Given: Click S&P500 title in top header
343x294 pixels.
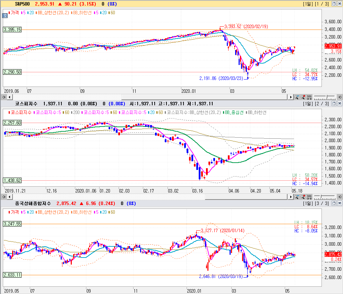Looking at the screenshot, I should [23, 4].
